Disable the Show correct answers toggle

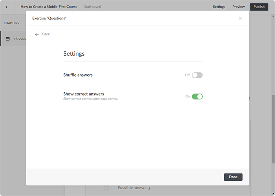coord(197,96)
